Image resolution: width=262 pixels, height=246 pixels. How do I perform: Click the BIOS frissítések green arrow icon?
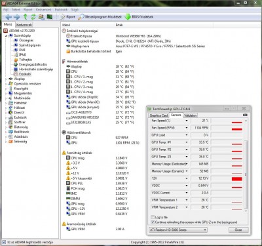[128, 17]
